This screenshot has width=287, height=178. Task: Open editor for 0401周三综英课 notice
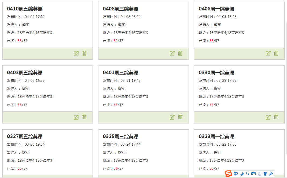click(172, 117)
